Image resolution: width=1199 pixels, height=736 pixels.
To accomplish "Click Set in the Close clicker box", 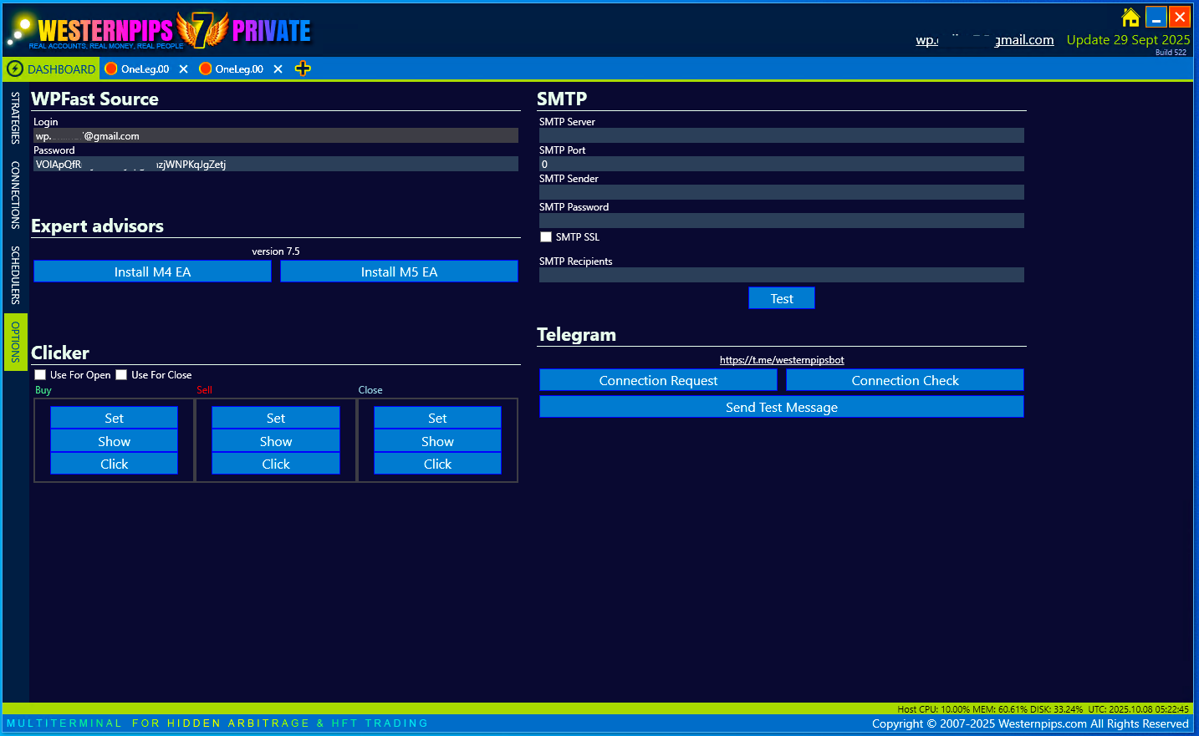I will coord(437,418).
